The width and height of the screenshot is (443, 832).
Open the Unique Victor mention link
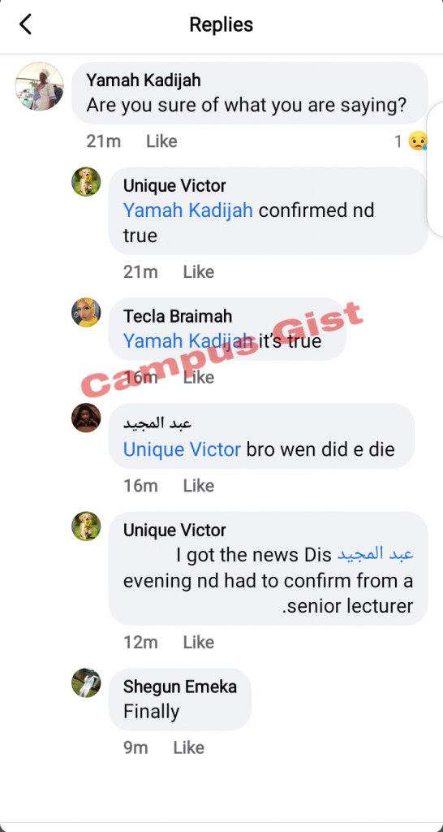[x=182, y=449]
